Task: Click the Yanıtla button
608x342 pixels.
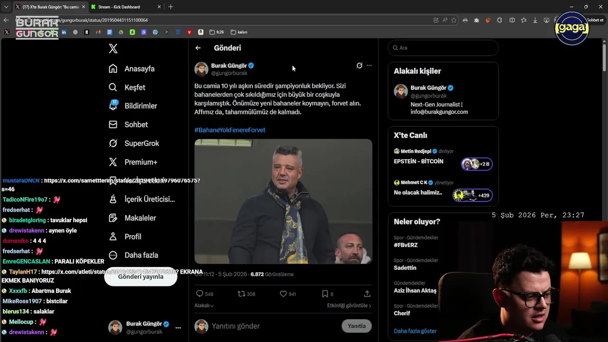Action: (x=357, y=326)
